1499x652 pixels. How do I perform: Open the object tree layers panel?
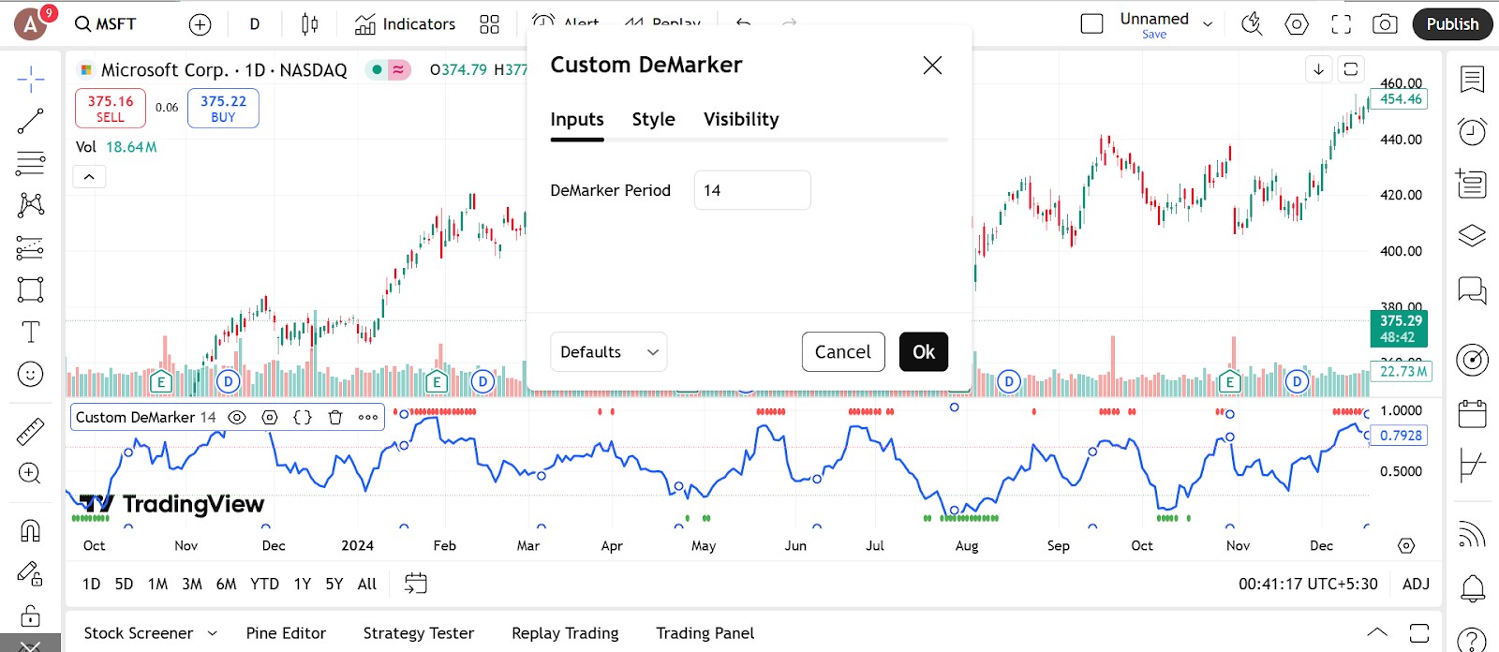click(x=1472, y=235)
